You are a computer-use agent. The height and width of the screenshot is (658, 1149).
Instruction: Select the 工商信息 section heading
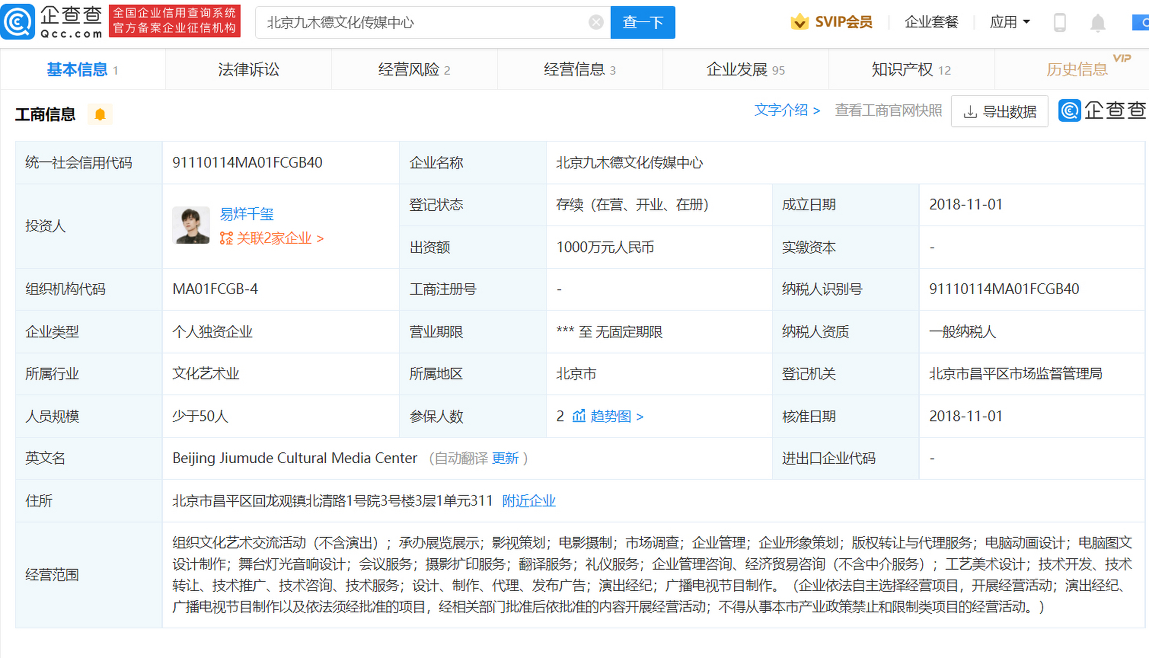[x=45, y=114]
